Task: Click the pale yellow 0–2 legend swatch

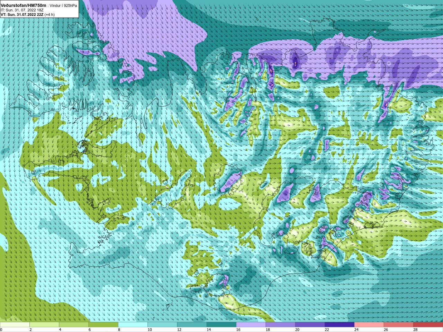Action: pyautogui.click(x=15, y=324)
